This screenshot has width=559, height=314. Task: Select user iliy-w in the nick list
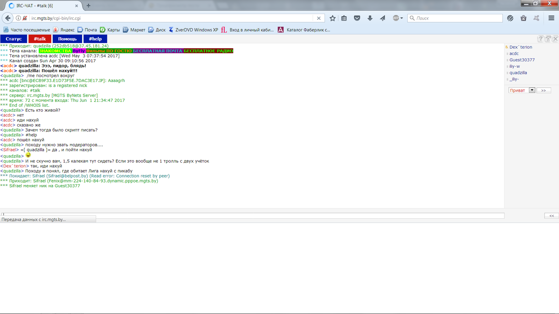(514, 66)
